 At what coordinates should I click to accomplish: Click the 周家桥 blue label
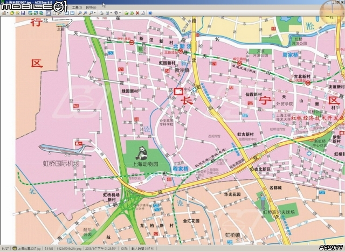tap(290, 54)
